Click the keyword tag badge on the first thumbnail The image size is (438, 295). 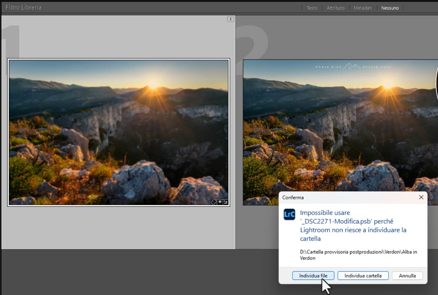click(213, 202)
